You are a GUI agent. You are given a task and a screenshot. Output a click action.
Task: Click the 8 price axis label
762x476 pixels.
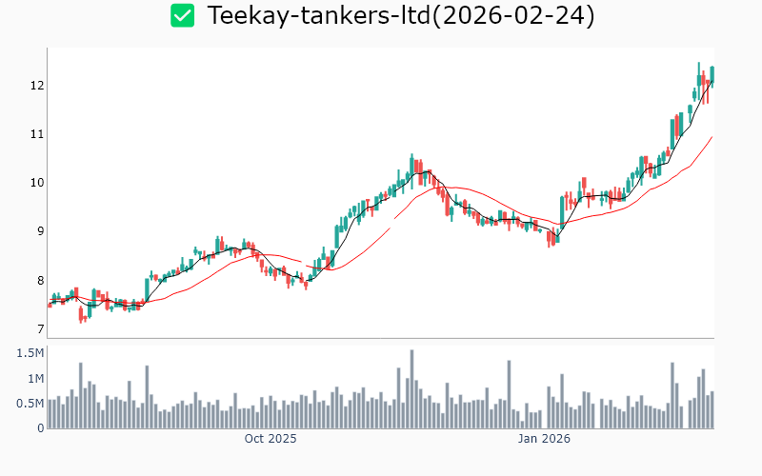(x=39, y=280)
